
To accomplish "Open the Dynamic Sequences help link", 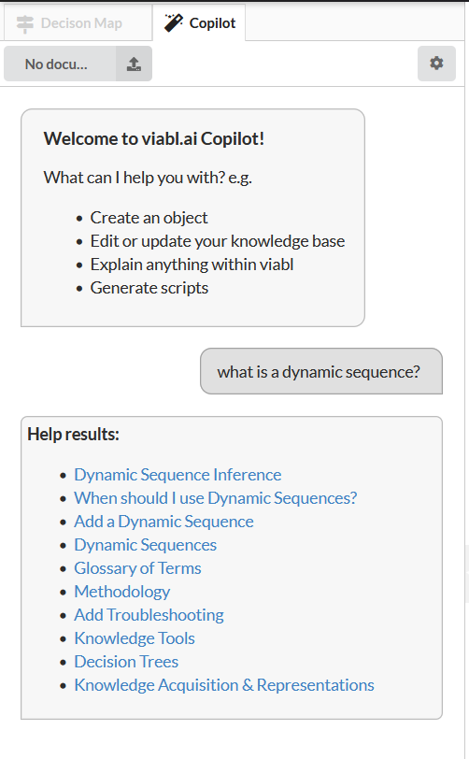I will (145, 545).
